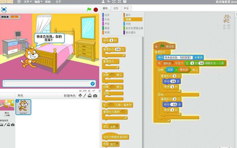
Task: Take new sprite photo with camera icon
Action: coord(95,96)
